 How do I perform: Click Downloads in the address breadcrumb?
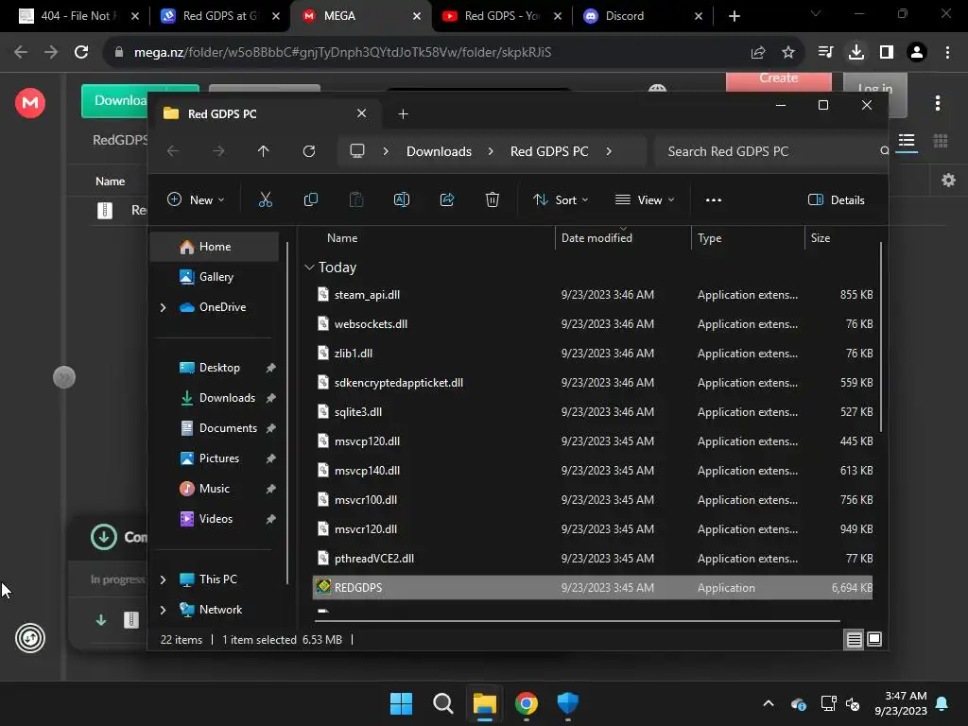439,151
